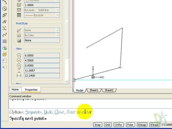Click the Command window title bar
This screenshot has width=172, height=129.
pos(90,96)
